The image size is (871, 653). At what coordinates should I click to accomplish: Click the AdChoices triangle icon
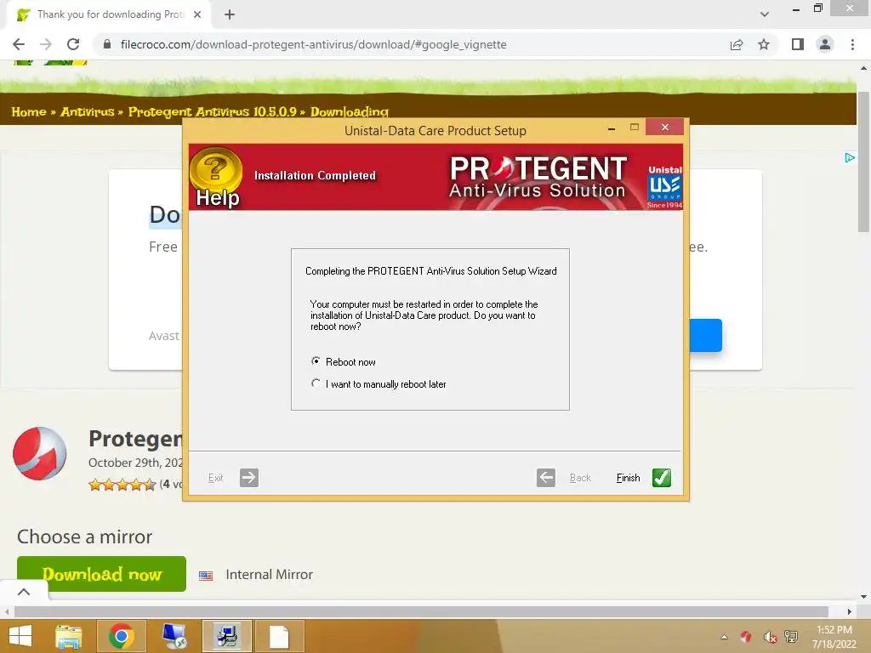pos(850,157)
